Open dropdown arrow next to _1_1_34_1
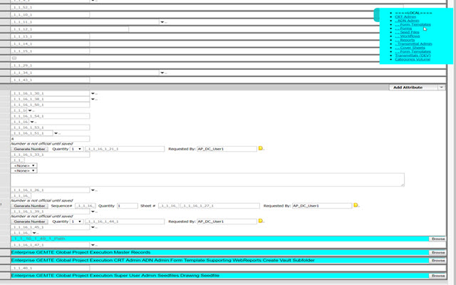The width and height of the screenshot is (456, 285). pyautogui.click(x=162, y=73)
